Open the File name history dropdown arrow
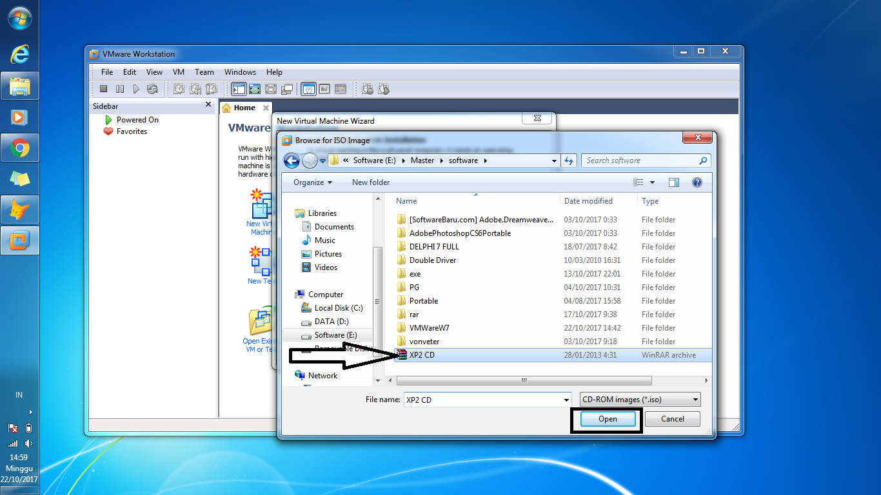The height and width of the screenshot is (495, 881). click(x=566, y=400)
